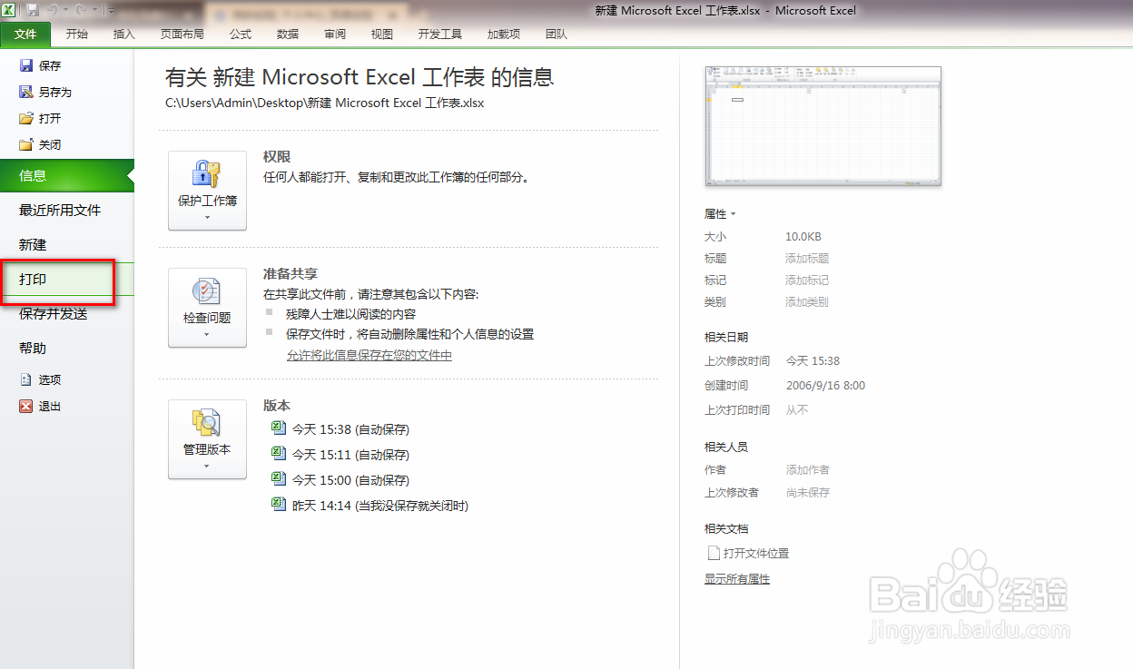Switch to the Insert (插入) tab
This screenshot has height=669, width=1133.
click(123, 34)
